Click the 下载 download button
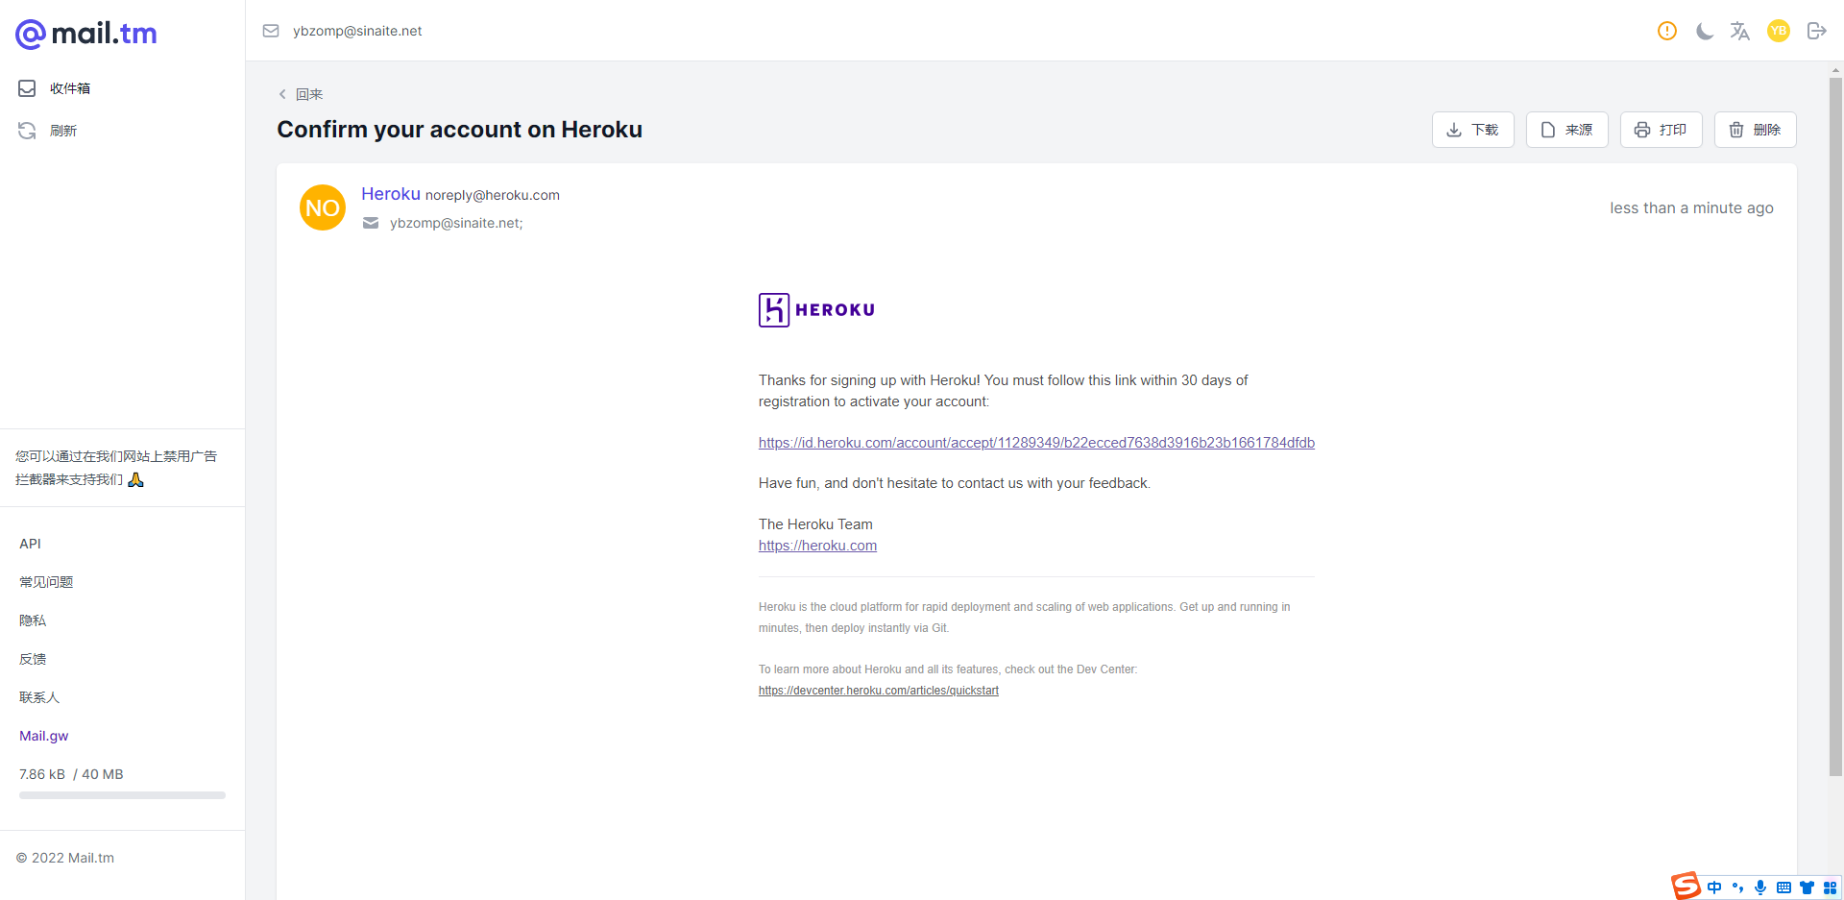 click(x=1473, y=130)
